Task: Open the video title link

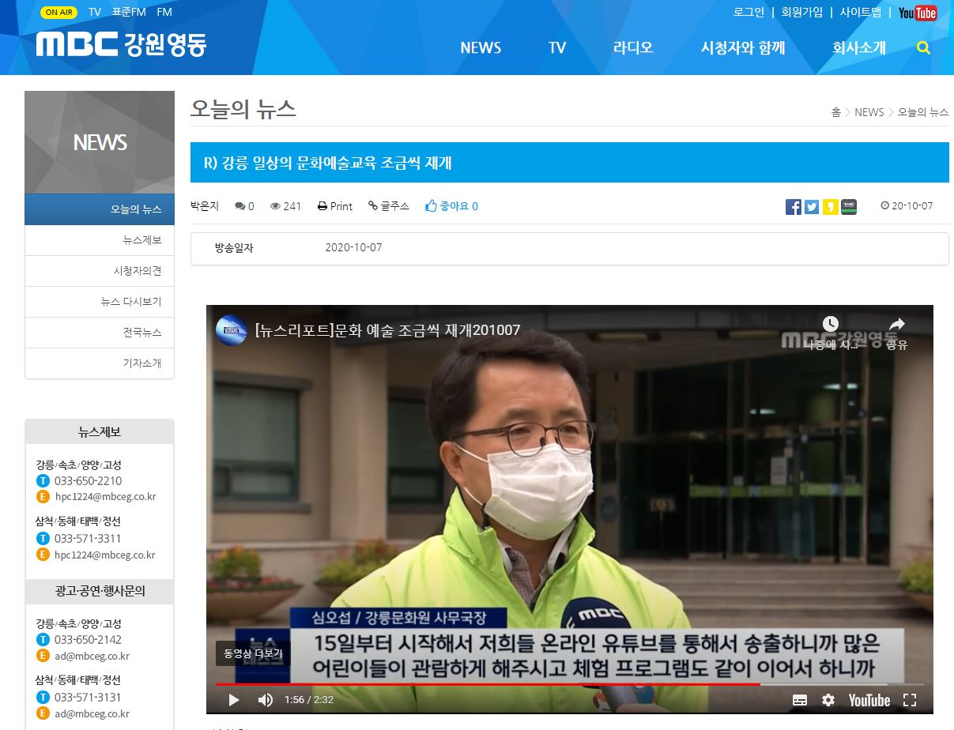Action: 388,330
